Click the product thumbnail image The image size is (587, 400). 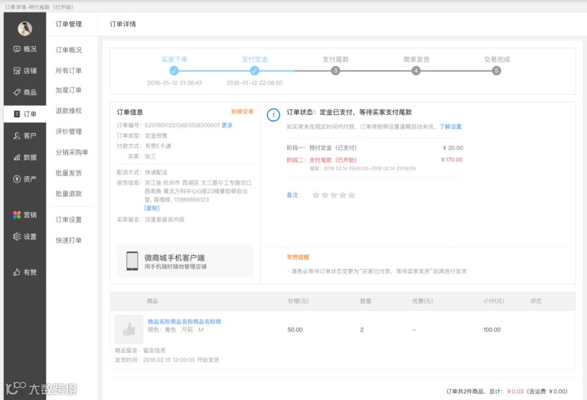pyautogui.click(x=128, y=330)
